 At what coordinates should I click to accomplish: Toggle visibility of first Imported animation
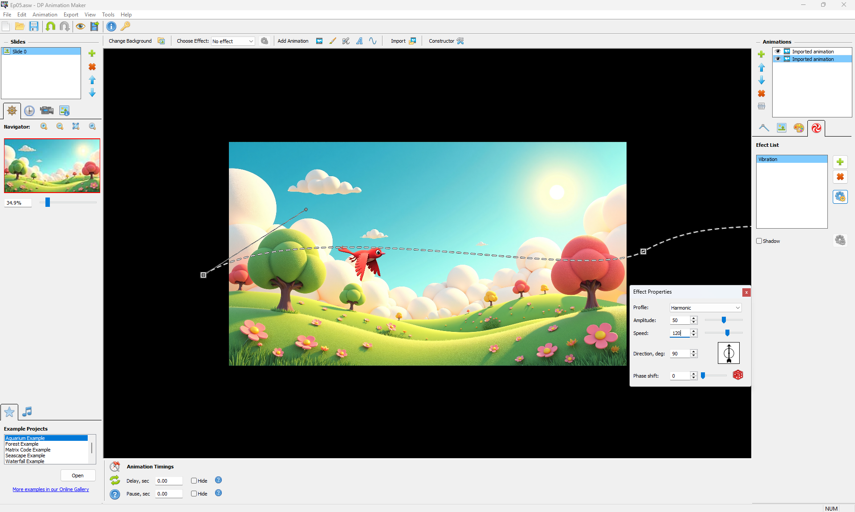(778, 52)
